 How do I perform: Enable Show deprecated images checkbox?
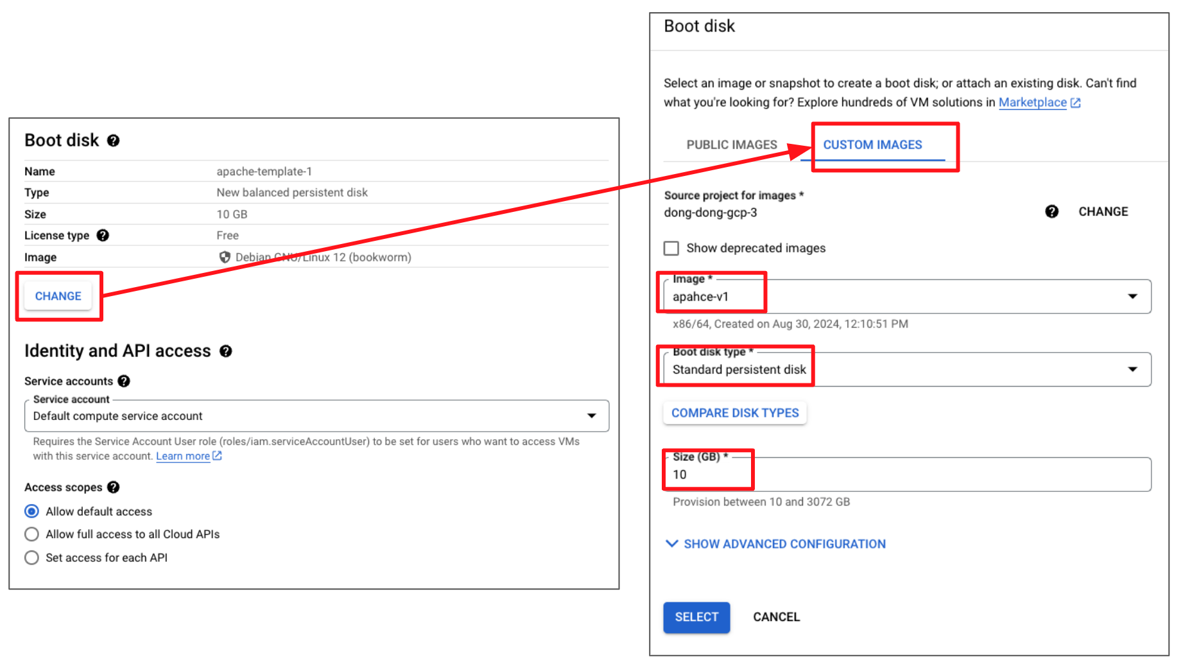click(671, 249)
